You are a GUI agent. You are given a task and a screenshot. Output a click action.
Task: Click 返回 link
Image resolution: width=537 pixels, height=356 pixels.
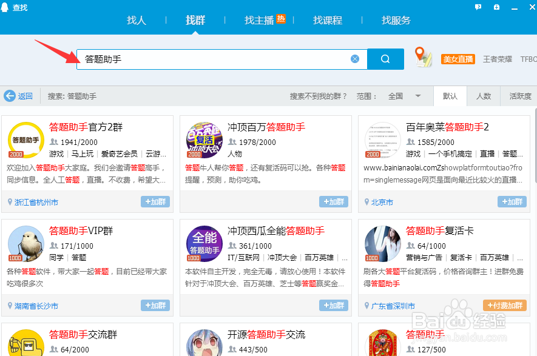tap(25, 96)
